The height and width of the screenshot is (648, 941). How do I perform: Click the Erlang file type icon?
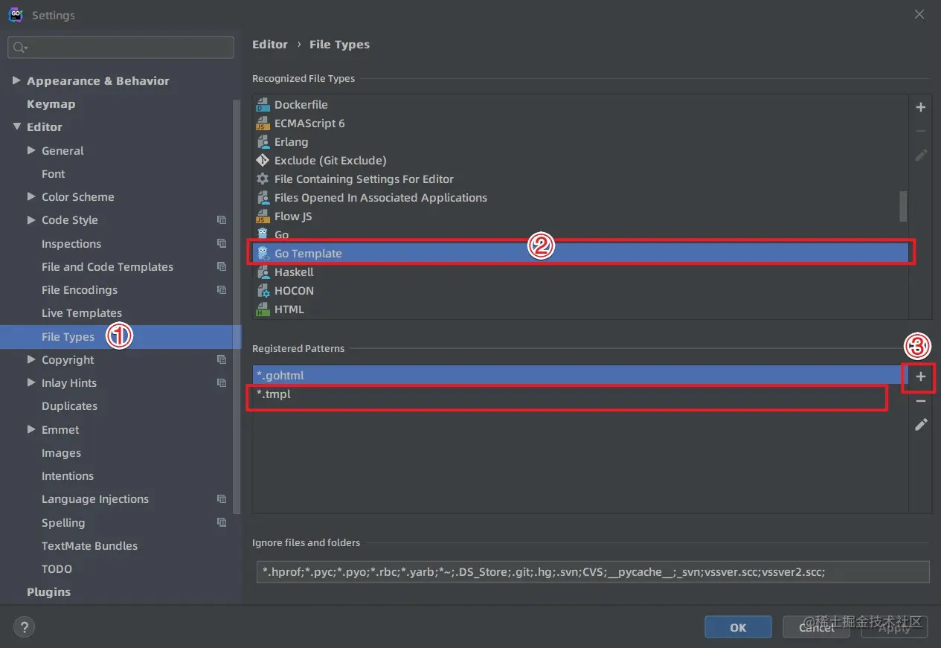[x=262, y=142]
